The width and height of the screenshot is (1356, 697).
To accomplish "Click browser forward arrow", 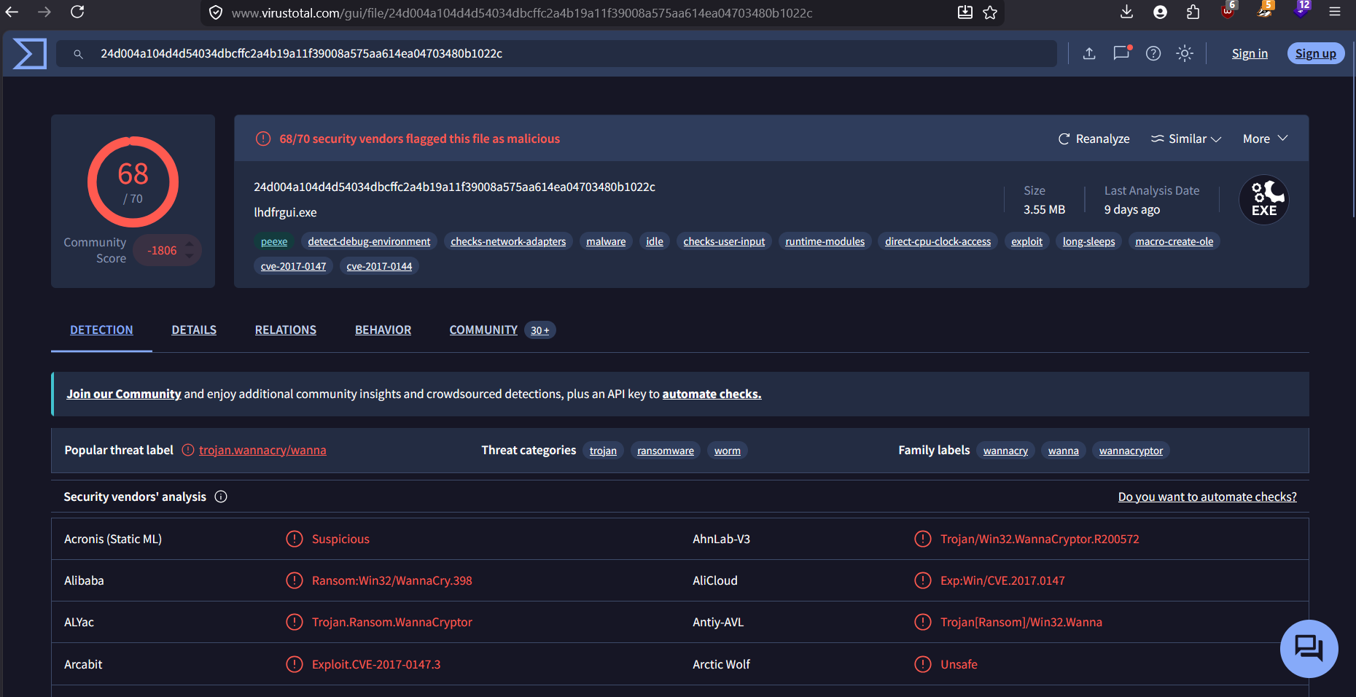I will [44, 12].
